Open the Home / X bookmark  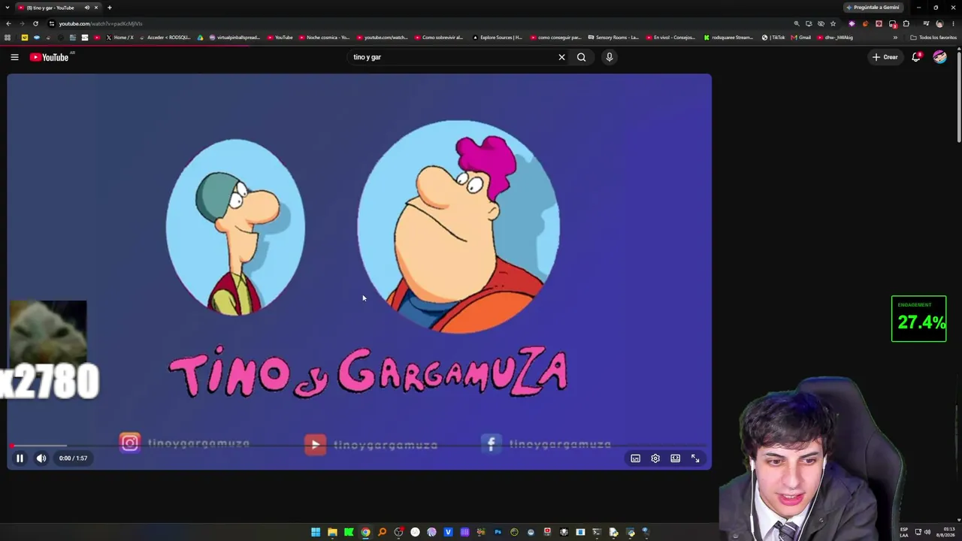(x=119, y=38)
